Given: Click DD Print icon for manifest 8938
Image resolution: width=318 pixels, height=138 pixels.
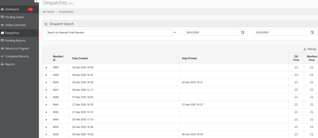Looking at the screenshot, I should pos(296,134).
